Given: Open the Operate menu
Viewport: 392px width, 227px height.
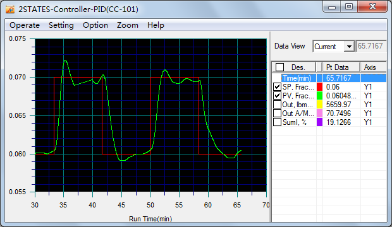Looking at the screenshot, I should click(25, 25).
